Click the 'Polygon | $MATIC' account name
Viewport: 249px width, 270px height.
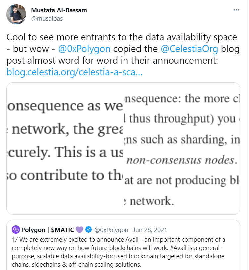pos(48,230)
